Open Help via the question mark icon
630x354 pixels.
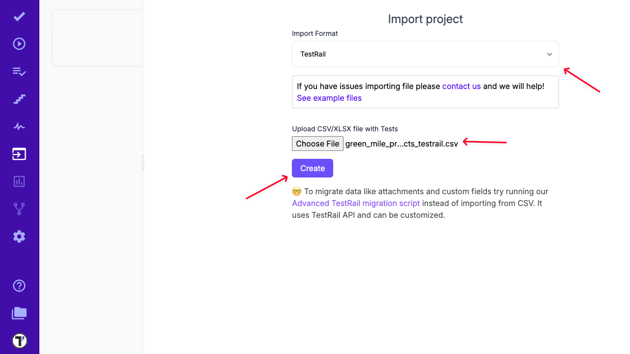coord(19,286)
